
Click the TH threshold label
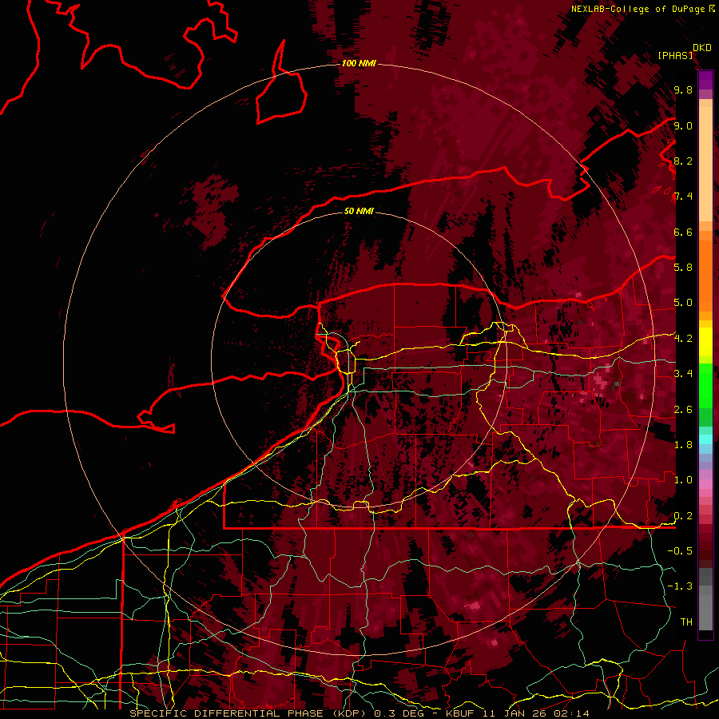pos(686,622)
